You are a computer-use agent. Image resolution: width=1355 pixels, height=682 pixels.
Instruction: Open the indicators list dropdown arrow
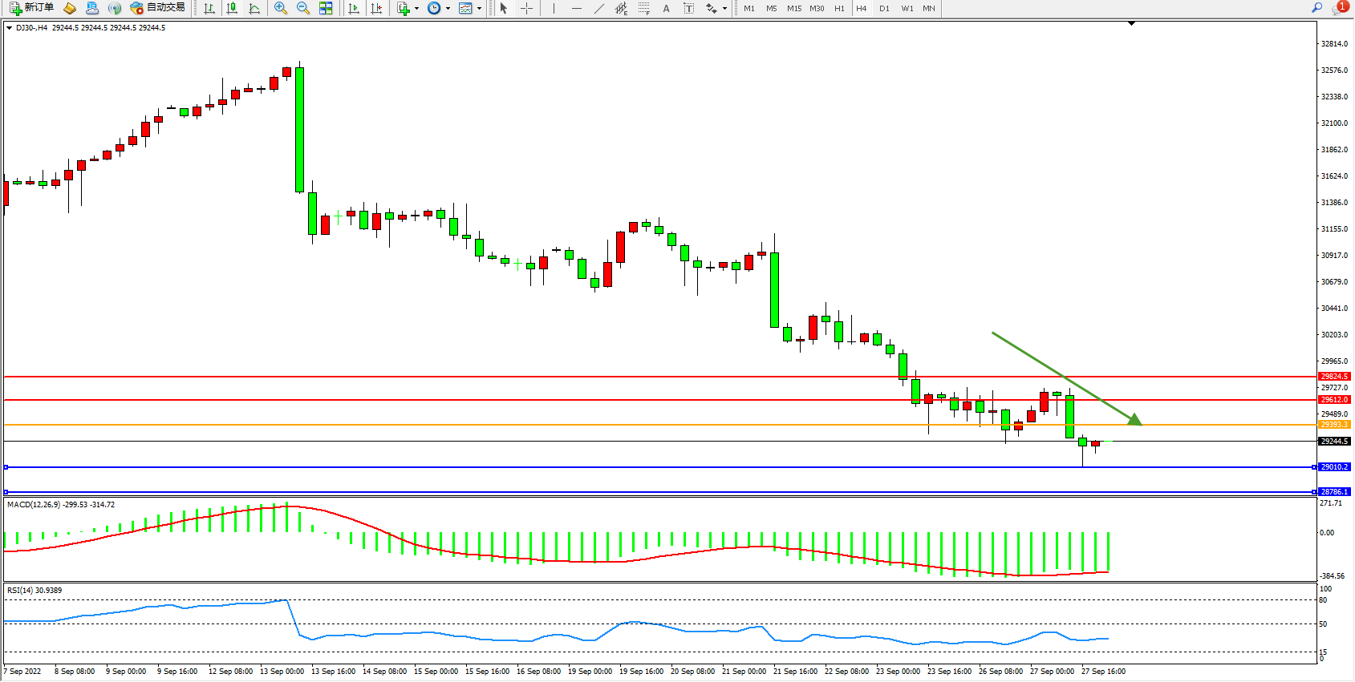[416, 8]
